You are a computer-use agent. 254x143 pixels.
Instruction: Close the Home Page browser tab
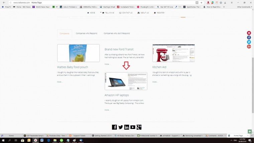(248, 136)
